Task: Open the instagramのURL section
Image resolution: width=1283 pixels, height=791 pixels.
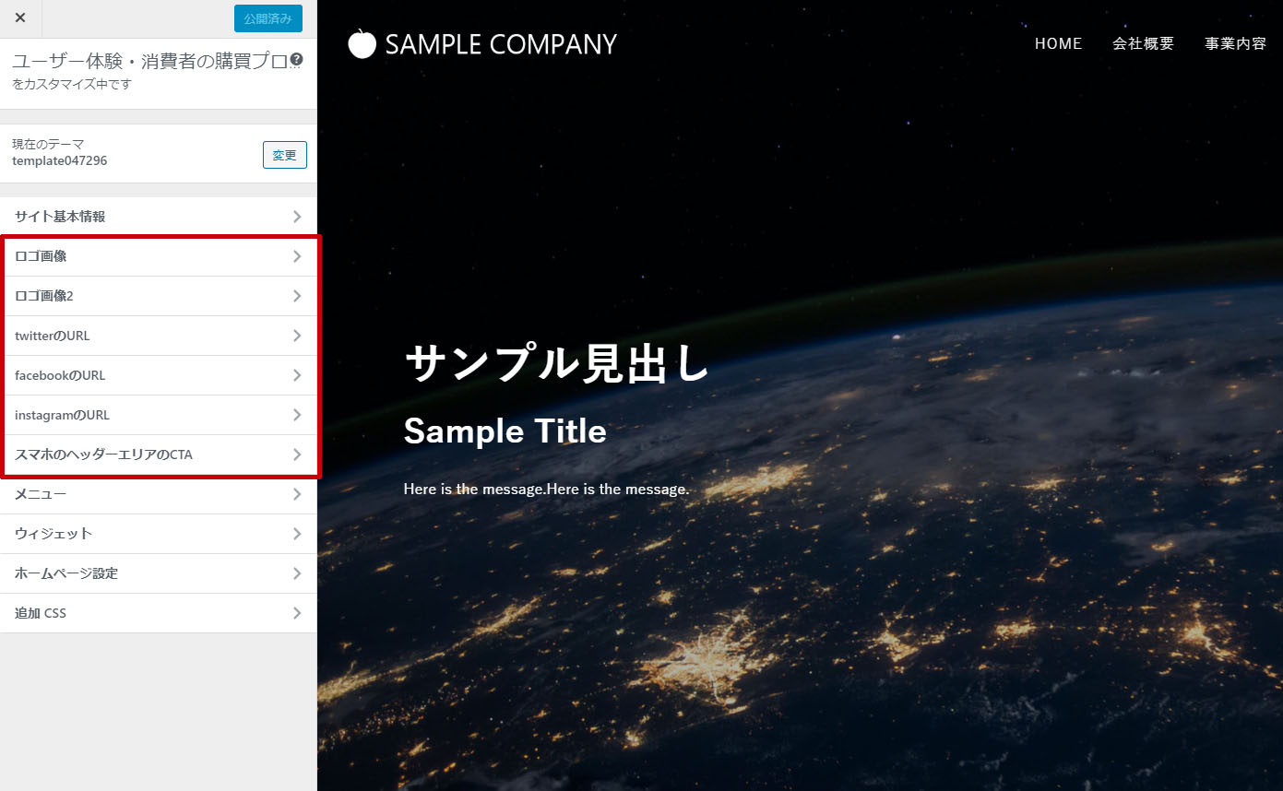Action: click(159, 415)
